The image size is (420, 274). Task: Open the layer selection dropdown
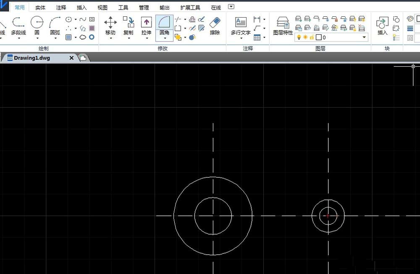tap(364, 38)
